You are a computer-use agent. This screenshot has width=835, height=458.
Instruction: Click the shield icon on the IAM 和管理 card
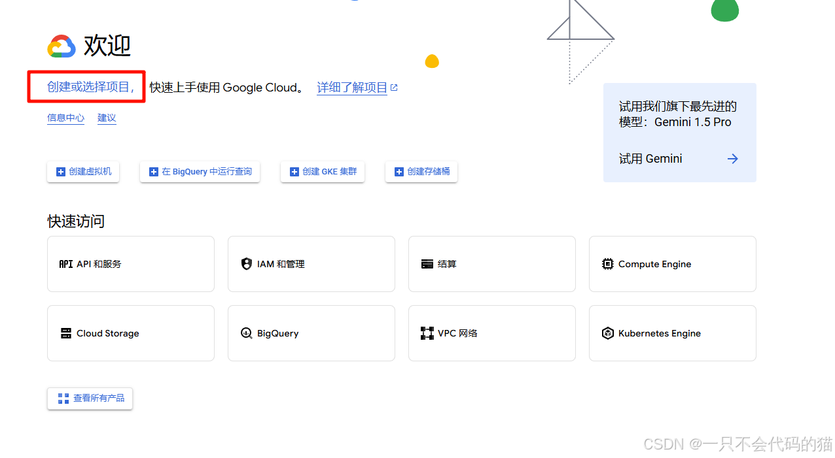click(x=247, y=264)
